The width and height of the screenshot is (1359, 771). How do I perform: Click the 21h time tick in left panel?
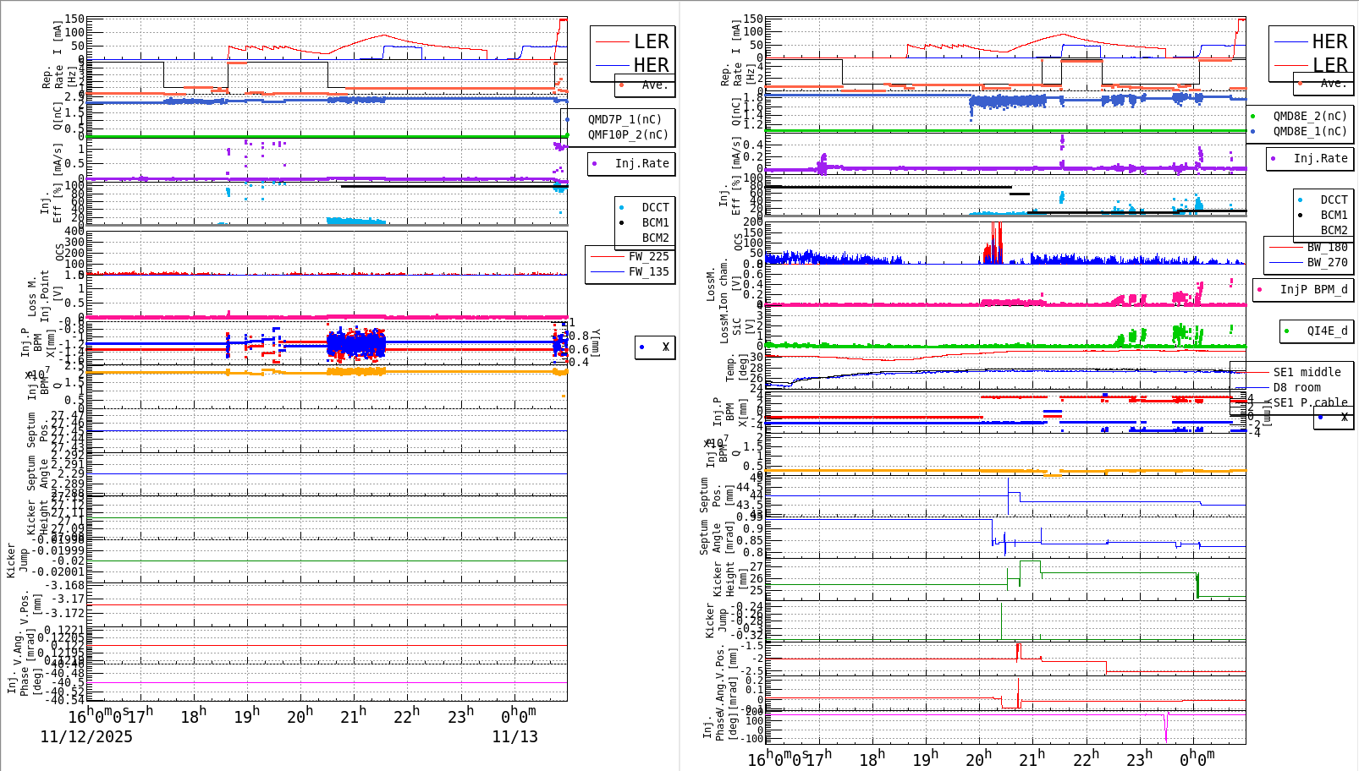coord(353,716)
